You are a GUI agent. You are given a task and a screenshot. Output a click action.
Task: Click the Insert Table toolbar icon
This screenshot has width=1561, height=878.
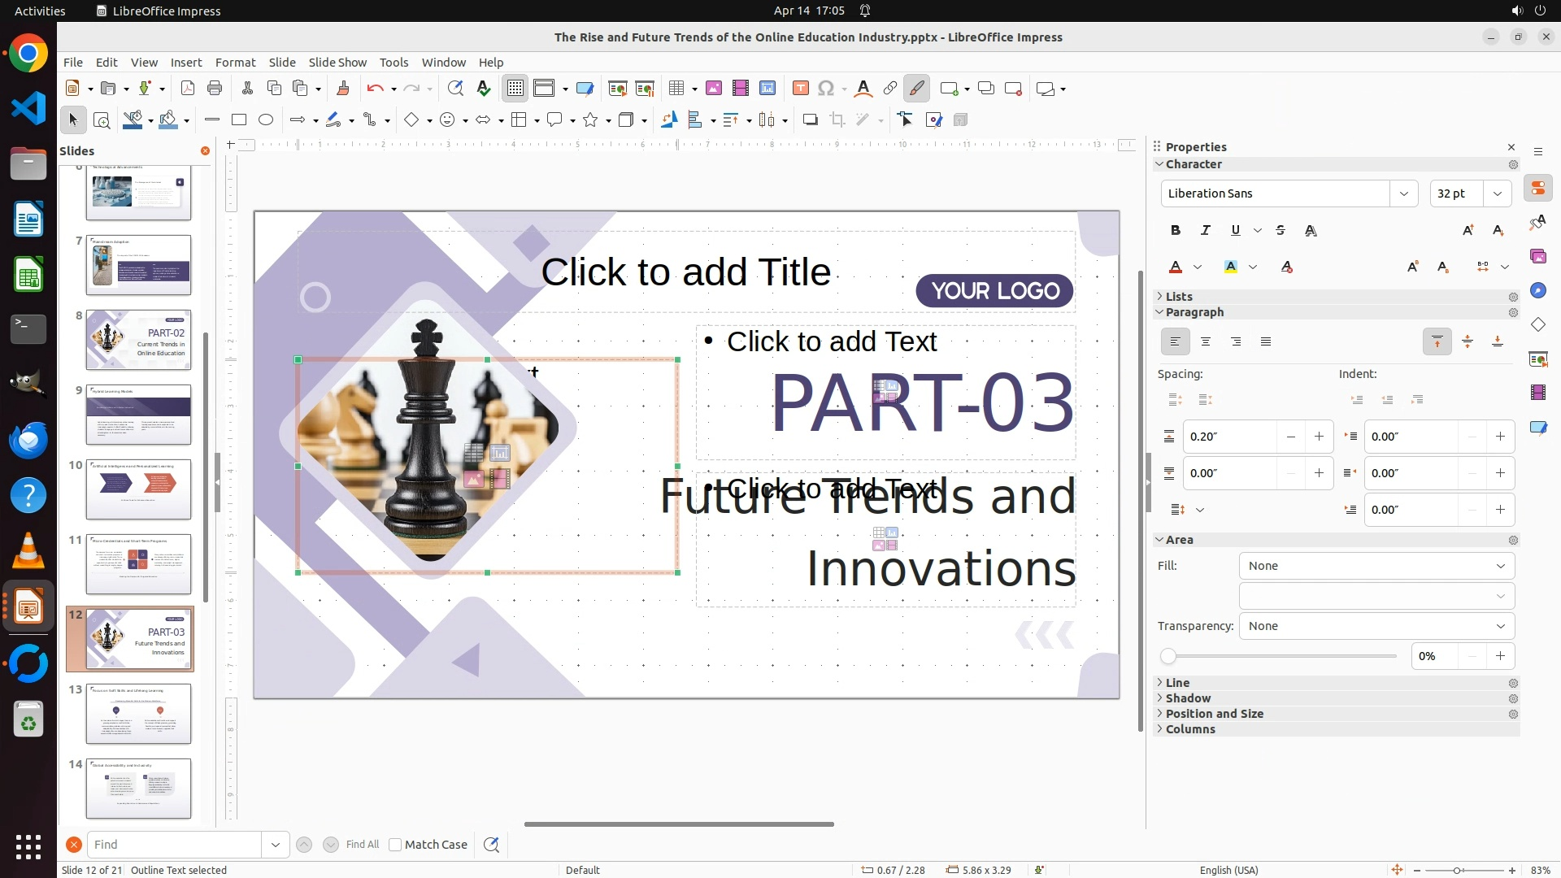coord(676,89)
